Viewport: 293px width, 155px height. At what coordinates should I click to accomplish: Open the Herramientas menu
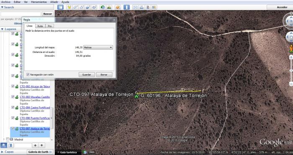click(x=39, y=2)
